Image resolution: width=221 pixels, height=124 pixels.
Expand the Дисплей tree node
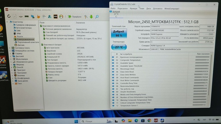pos(11,56)
